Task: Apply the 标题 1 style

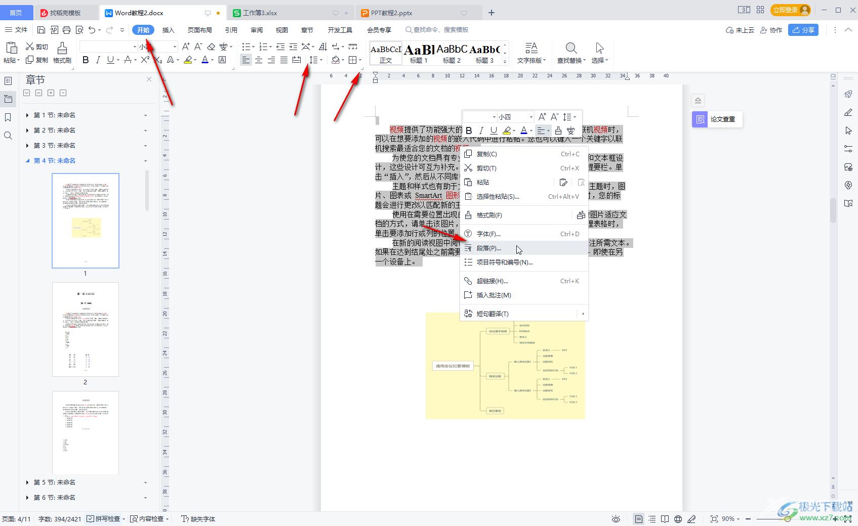Action: point(419,53)
